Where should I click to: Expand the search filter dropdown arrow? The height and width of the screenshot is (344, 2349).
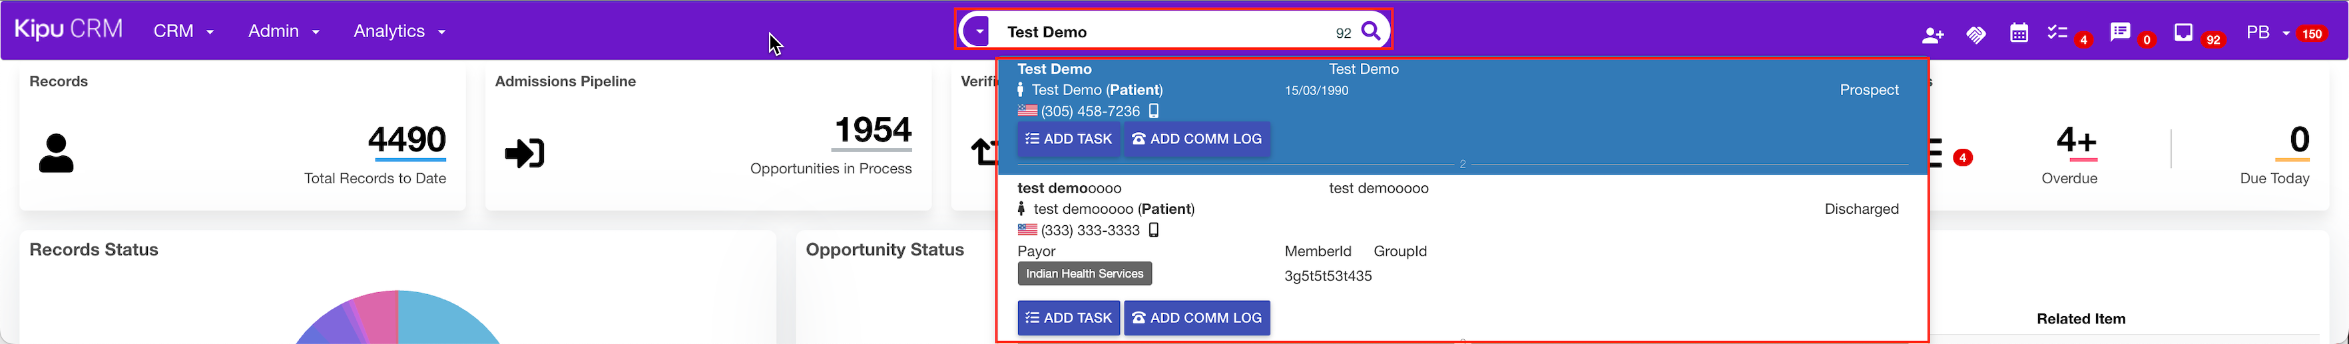pyautogui.click(x=979, y=31)
